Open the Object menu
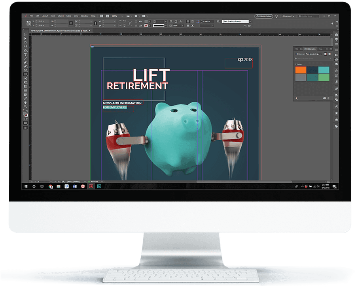Screen dimensions: 356x287 pyautogui.click(x=61, y=16)
